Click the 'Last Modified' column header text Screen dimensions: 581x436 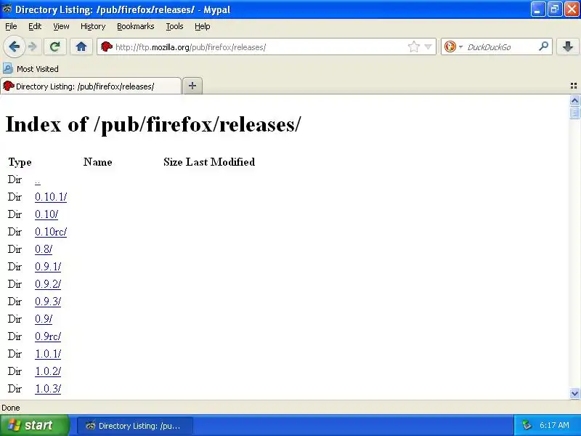pyautogui.click(x=220, y=162)
